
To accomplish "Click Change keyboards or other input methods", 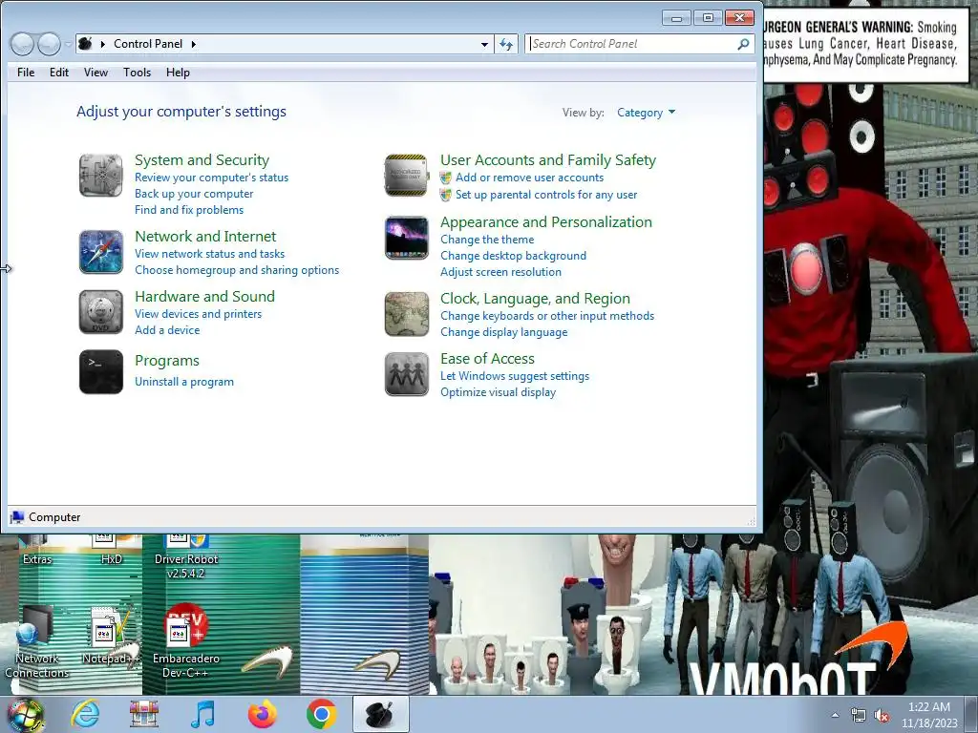I will click(x=547, y=316).
